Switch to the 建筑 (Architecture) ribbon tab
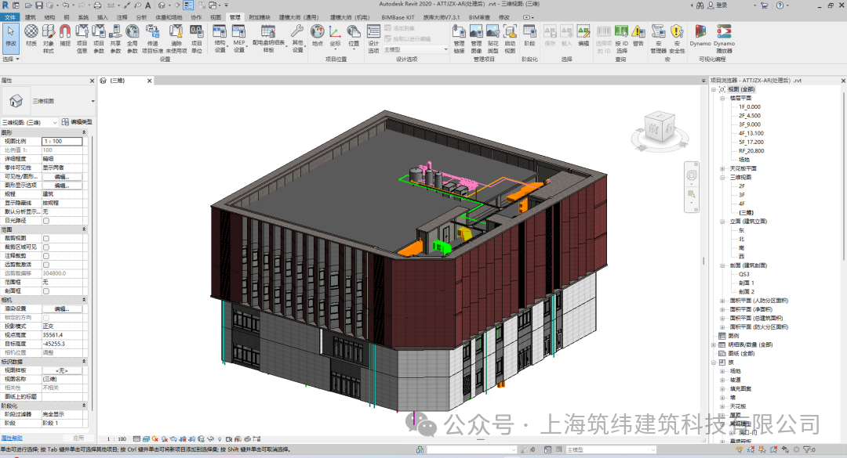 [31, 17]
